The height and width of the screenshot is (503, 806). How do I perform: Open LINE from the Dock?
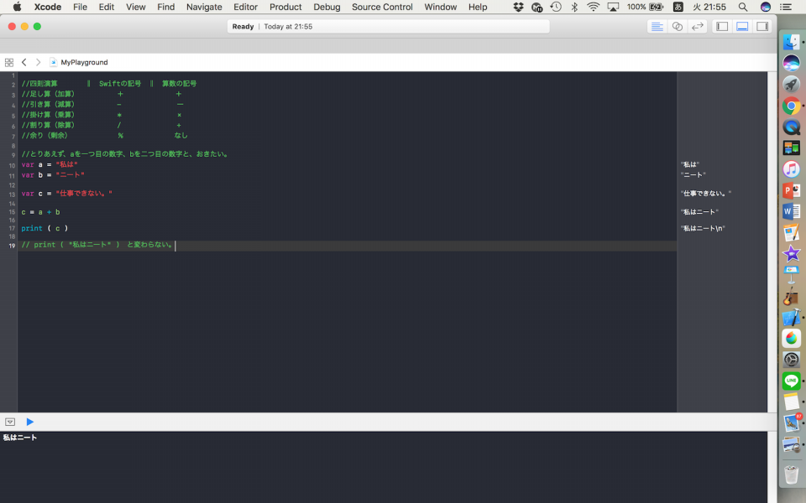click(791, 381)
